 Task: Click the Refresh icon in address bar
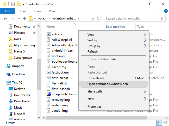(98, 19)
